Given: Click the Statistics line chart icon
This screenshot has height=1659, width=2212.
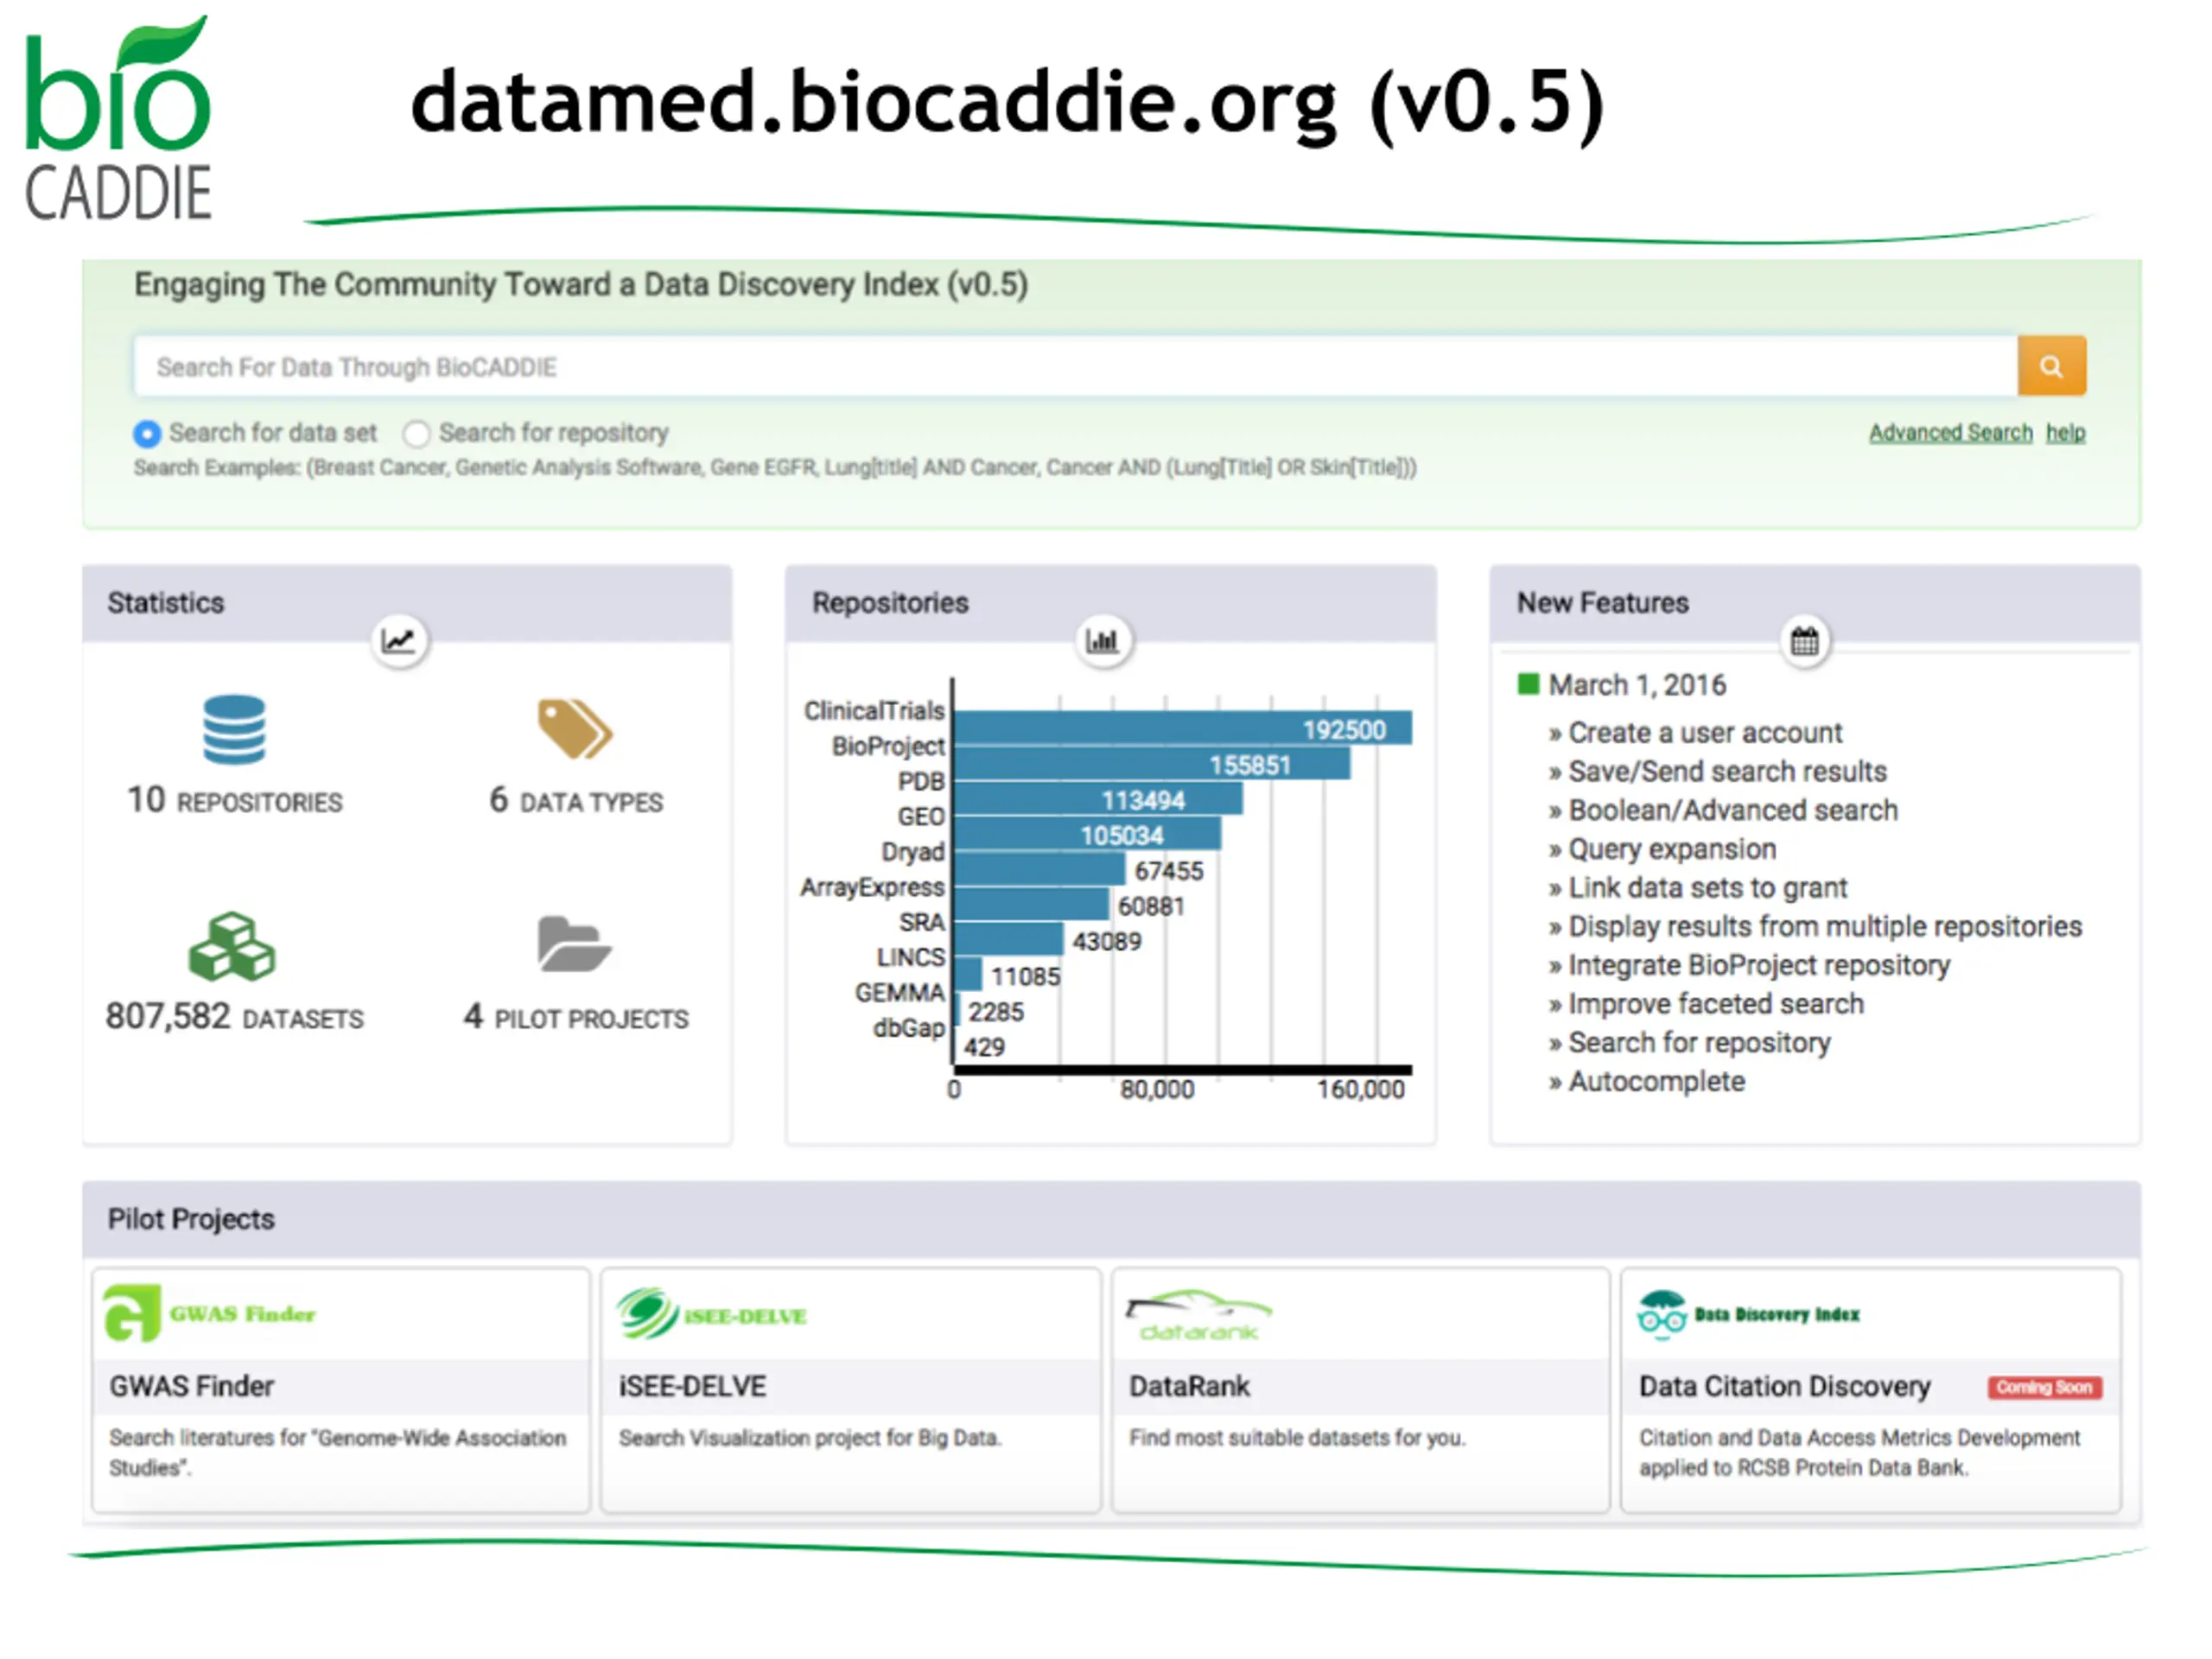Looking at the screenshot, I should tap(399, 640).
